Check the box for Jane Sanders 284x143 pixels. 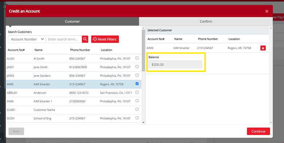pyautogui.click(x=137, y=75)
